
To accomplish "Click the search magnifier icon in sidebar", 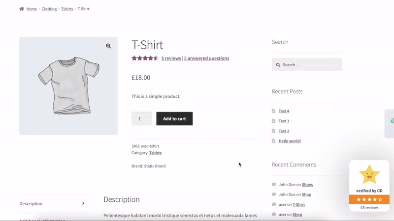I will coord(278,65).
